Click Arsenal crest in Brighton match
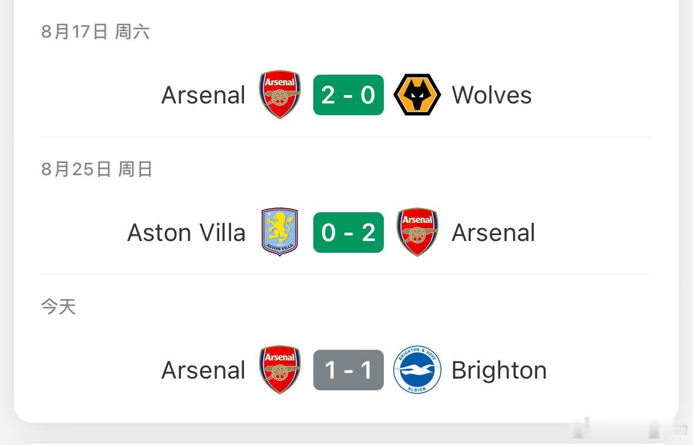Screen dimensions: 693x445 coord(280,369)
